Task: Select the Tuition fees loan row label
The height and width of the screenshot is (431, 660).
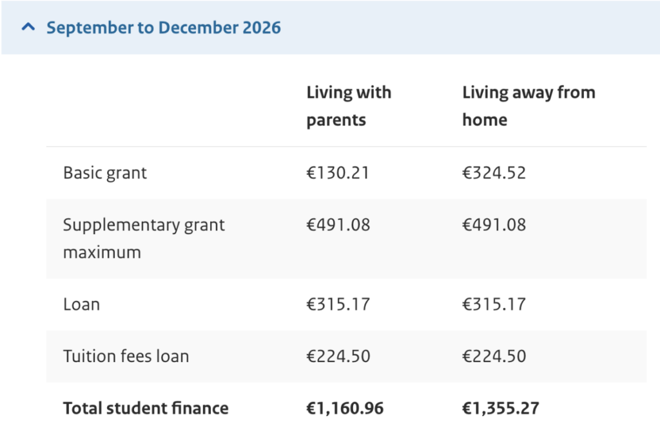Action: pyautogui.click(x=126, y=356)
